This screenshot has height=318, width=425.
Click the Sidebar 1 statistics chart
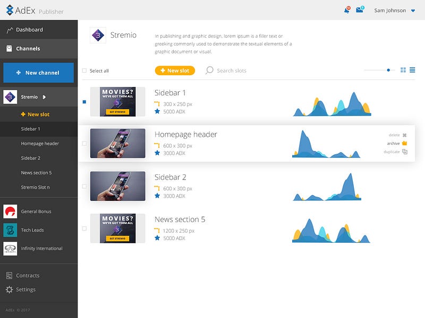pos(333,104)
